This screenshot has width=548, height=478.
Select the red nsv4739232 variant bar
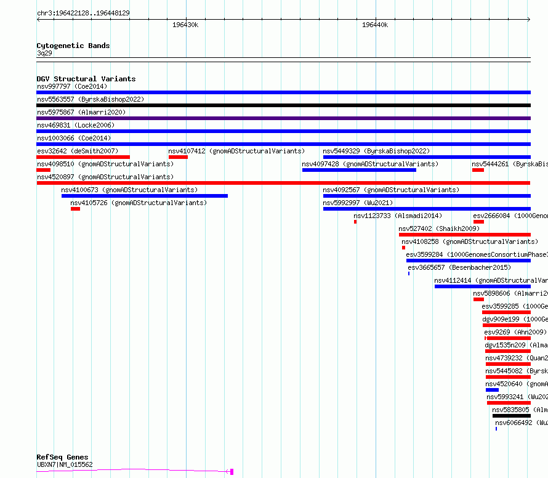509,364
